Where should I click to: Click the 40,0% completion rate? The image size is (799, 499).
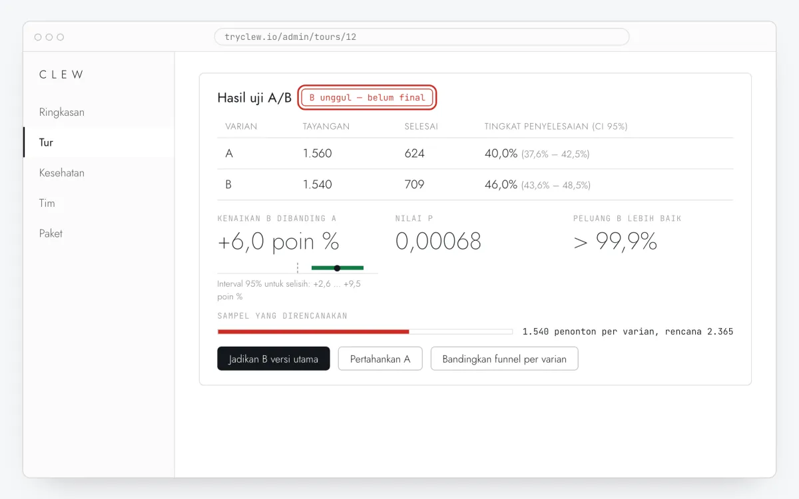[x=501, y=154]
